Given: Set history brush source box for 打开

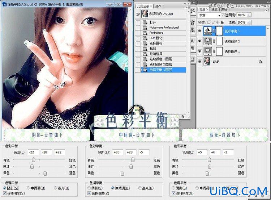Looking at the screenshot, I should pos(138,22).
